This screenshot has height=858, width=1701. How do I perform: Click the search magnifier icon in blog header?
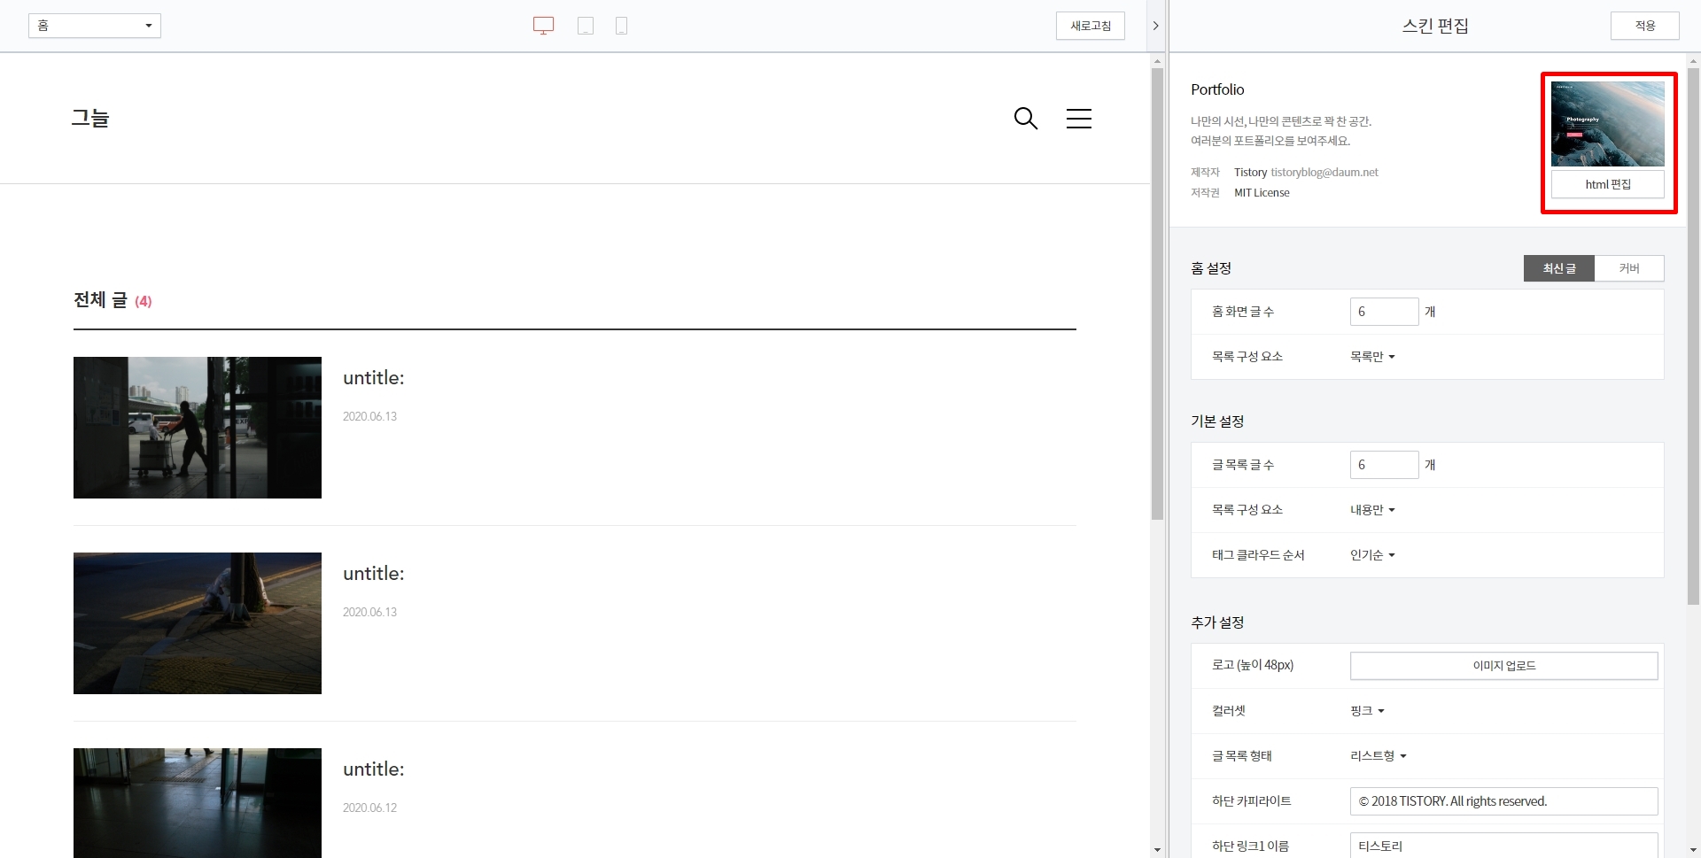(1025, 118)
